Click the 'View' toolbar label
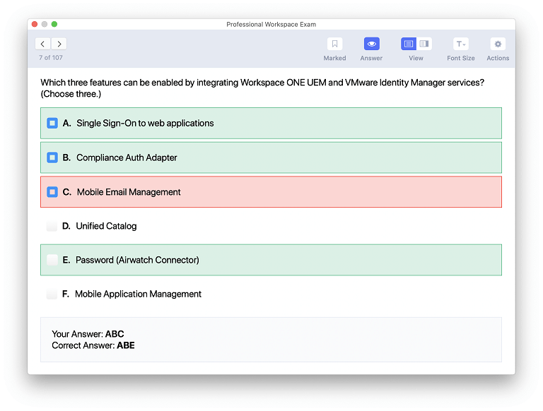This screenshot has height=411, width=543. (x=416, y=58)
